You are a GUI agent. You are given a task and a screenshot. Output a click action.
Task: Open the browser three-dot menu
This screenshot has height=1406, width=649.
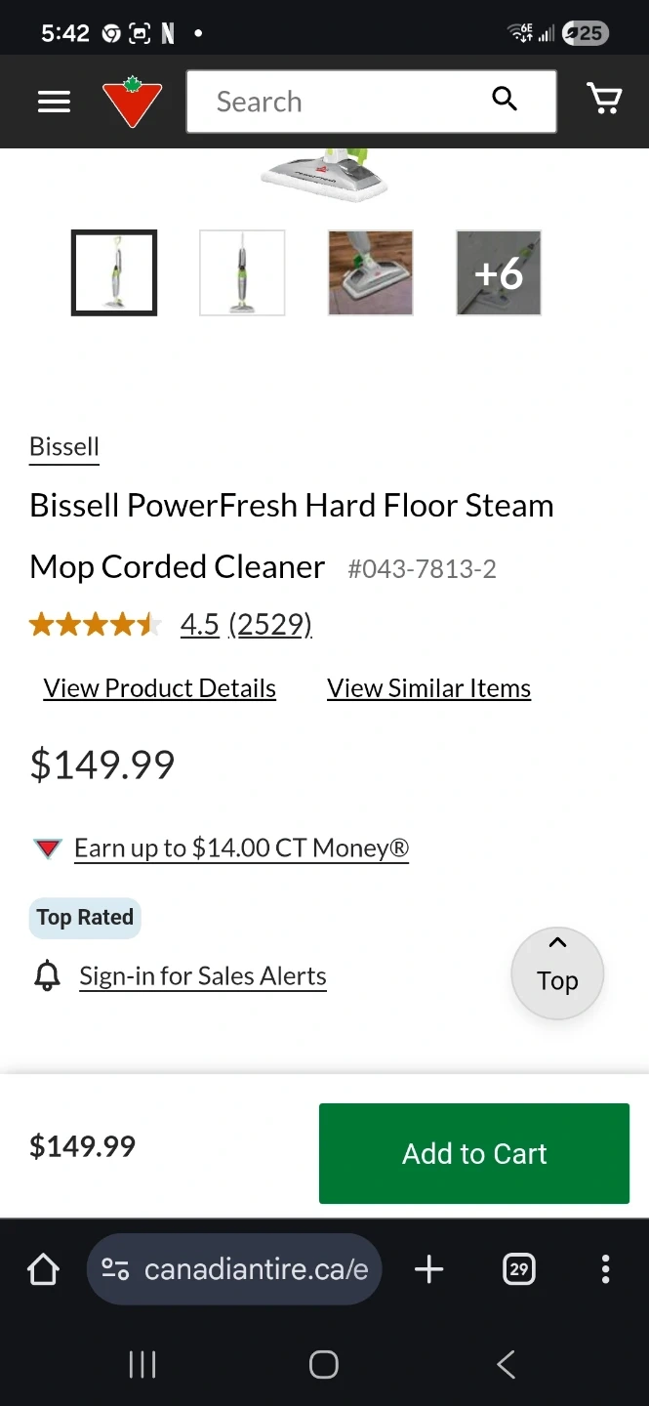pyautogui.click(x=605, y=1269)
